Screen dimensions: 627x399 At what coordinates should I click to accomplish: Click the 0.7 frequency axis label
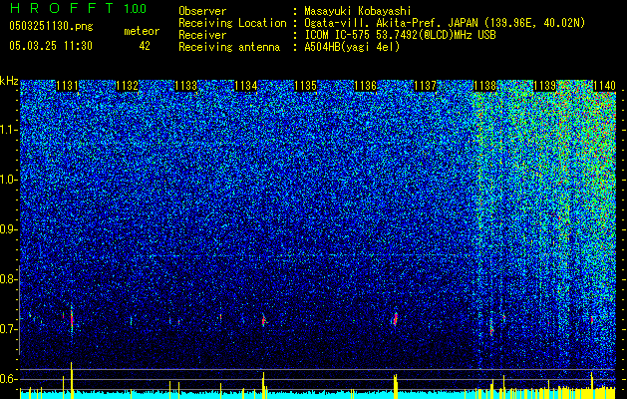pyautogui.click(x=8, y=329)
